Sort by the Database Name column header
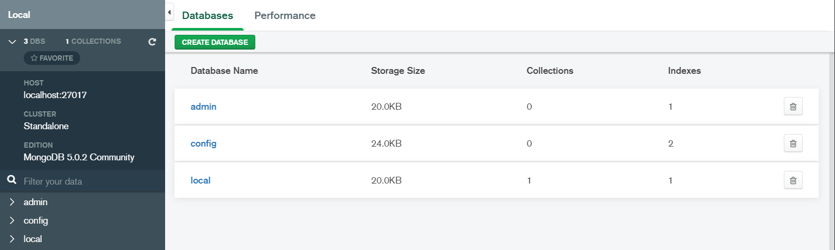The height and width of the screenshot is (250, 835). click(224, 71)
